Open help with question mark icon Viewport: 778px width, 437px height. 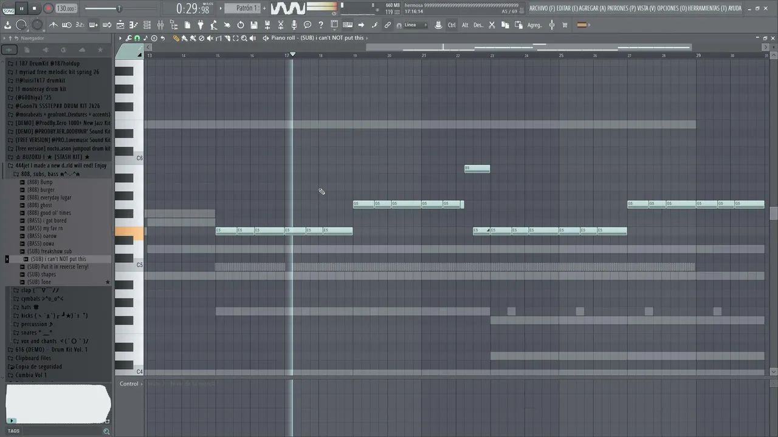[320, 25]
